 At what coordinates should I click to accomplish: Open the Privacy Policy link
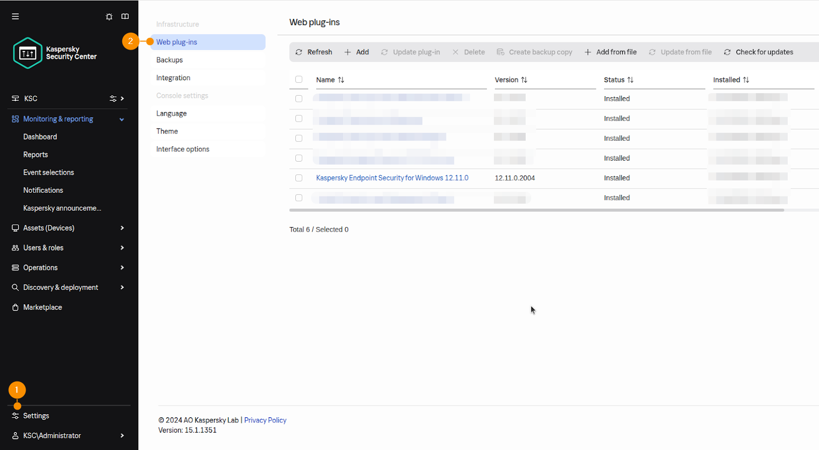[265, 420]
